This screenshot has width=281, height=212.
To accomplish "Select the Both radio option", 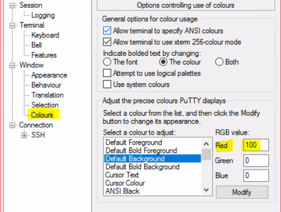I will tap(219, 62).
